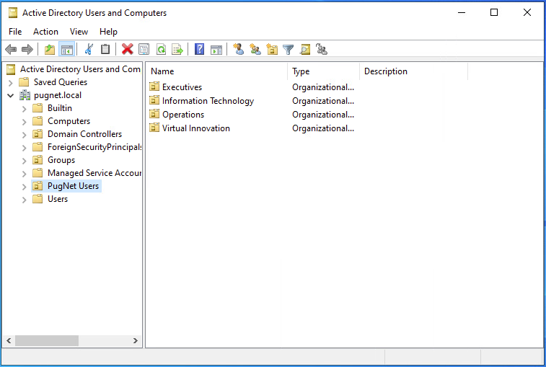Select PugNet Users in the tree
This screenshot has width=546, height=367.
click(x=73, y=186)
